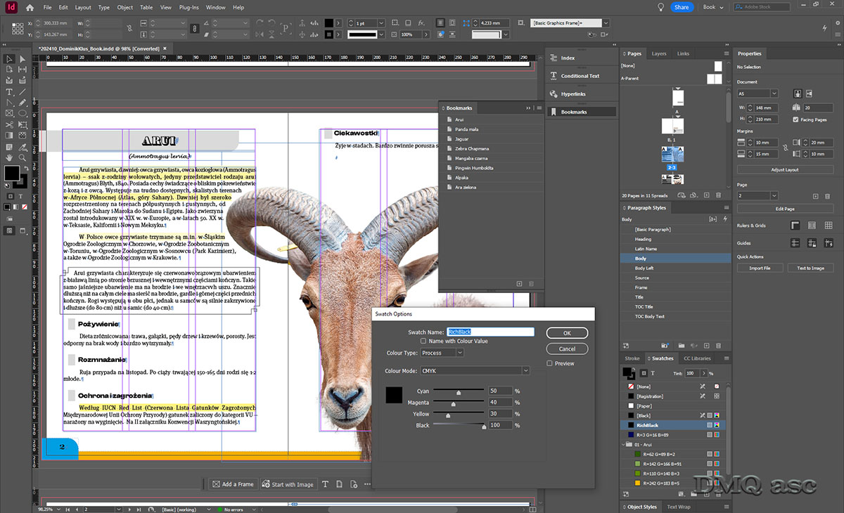Image resolution: width=844 pixels, height=513 pixels.
Task: Pick the Scissors tool
Action: pos(10,124)
